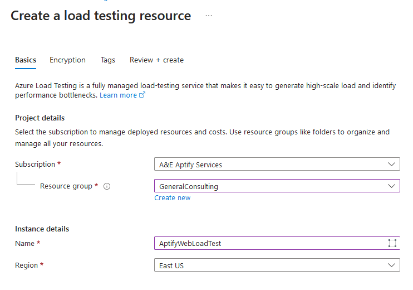Click the Instance details section heading
This screenshot has height=290, width=413.
coord(42,229)
